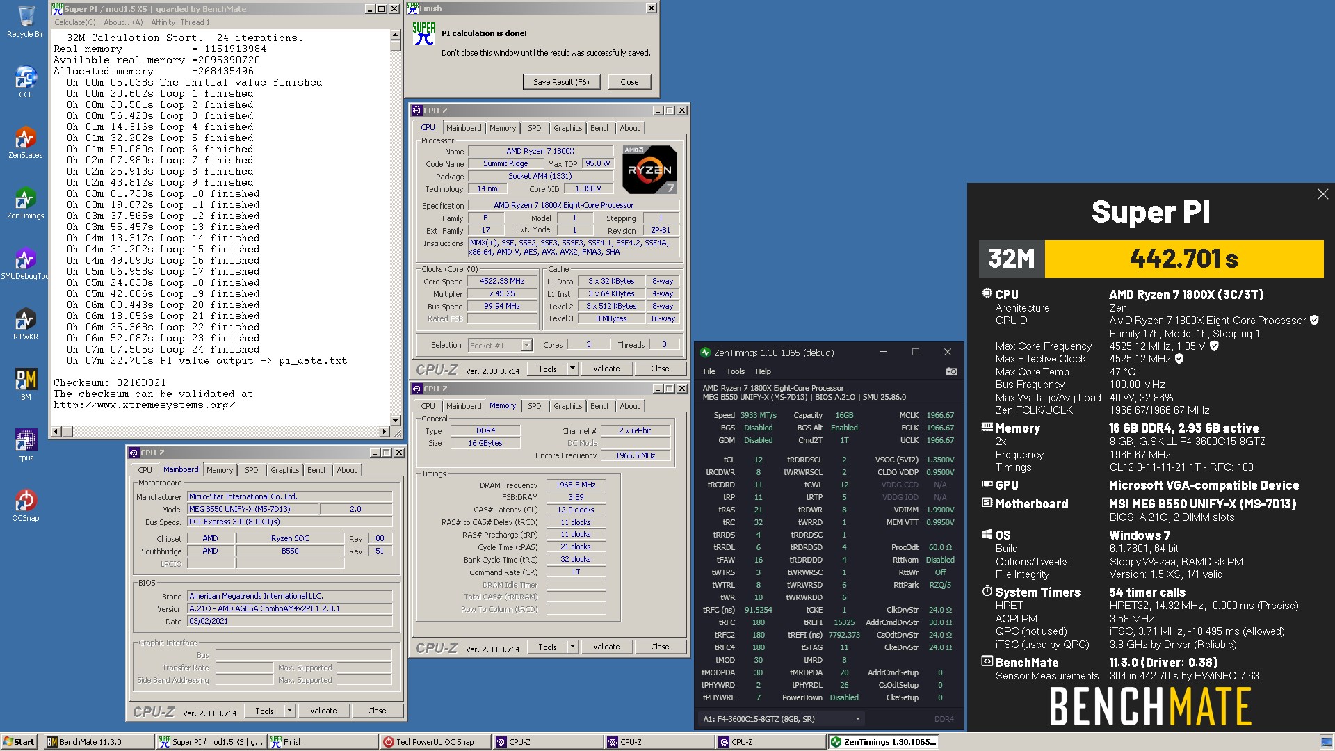Click the Checksum: 3216D821 line
The image size is (1335, 751).
point(110,382)
